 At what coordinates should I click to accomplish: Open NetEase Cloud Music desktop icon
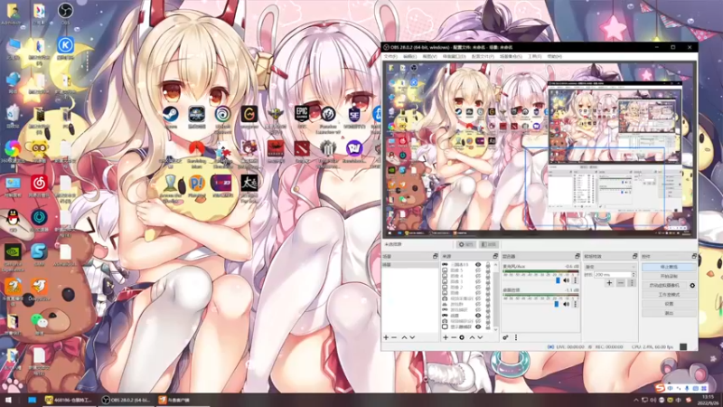coord(39,186)
